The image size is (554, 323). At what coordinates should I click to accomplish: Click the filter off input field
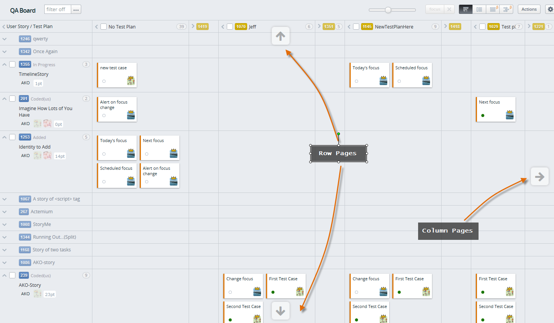(x=58, y=9)
